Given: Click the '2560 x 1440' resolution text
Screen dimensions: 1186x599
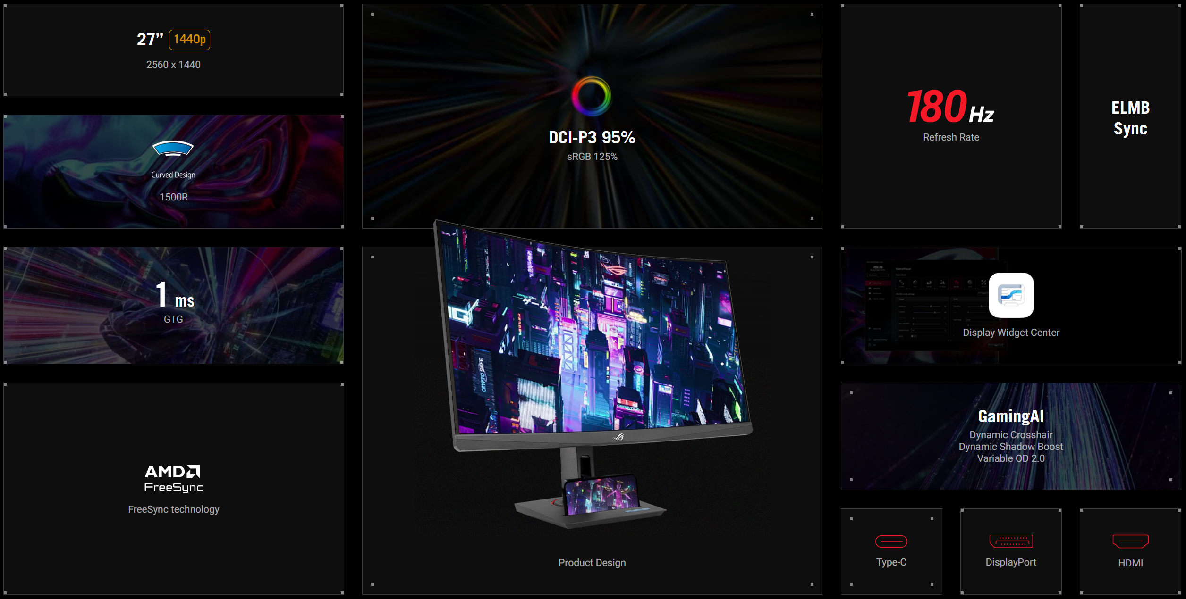Looking at the screenshot, I should click(x=173, y=65).
